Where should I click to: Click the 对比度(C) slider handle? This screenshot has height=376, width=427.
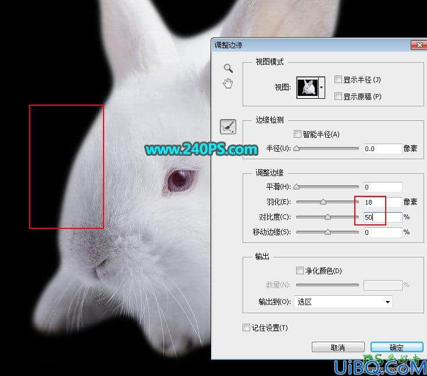pos(328,217)
